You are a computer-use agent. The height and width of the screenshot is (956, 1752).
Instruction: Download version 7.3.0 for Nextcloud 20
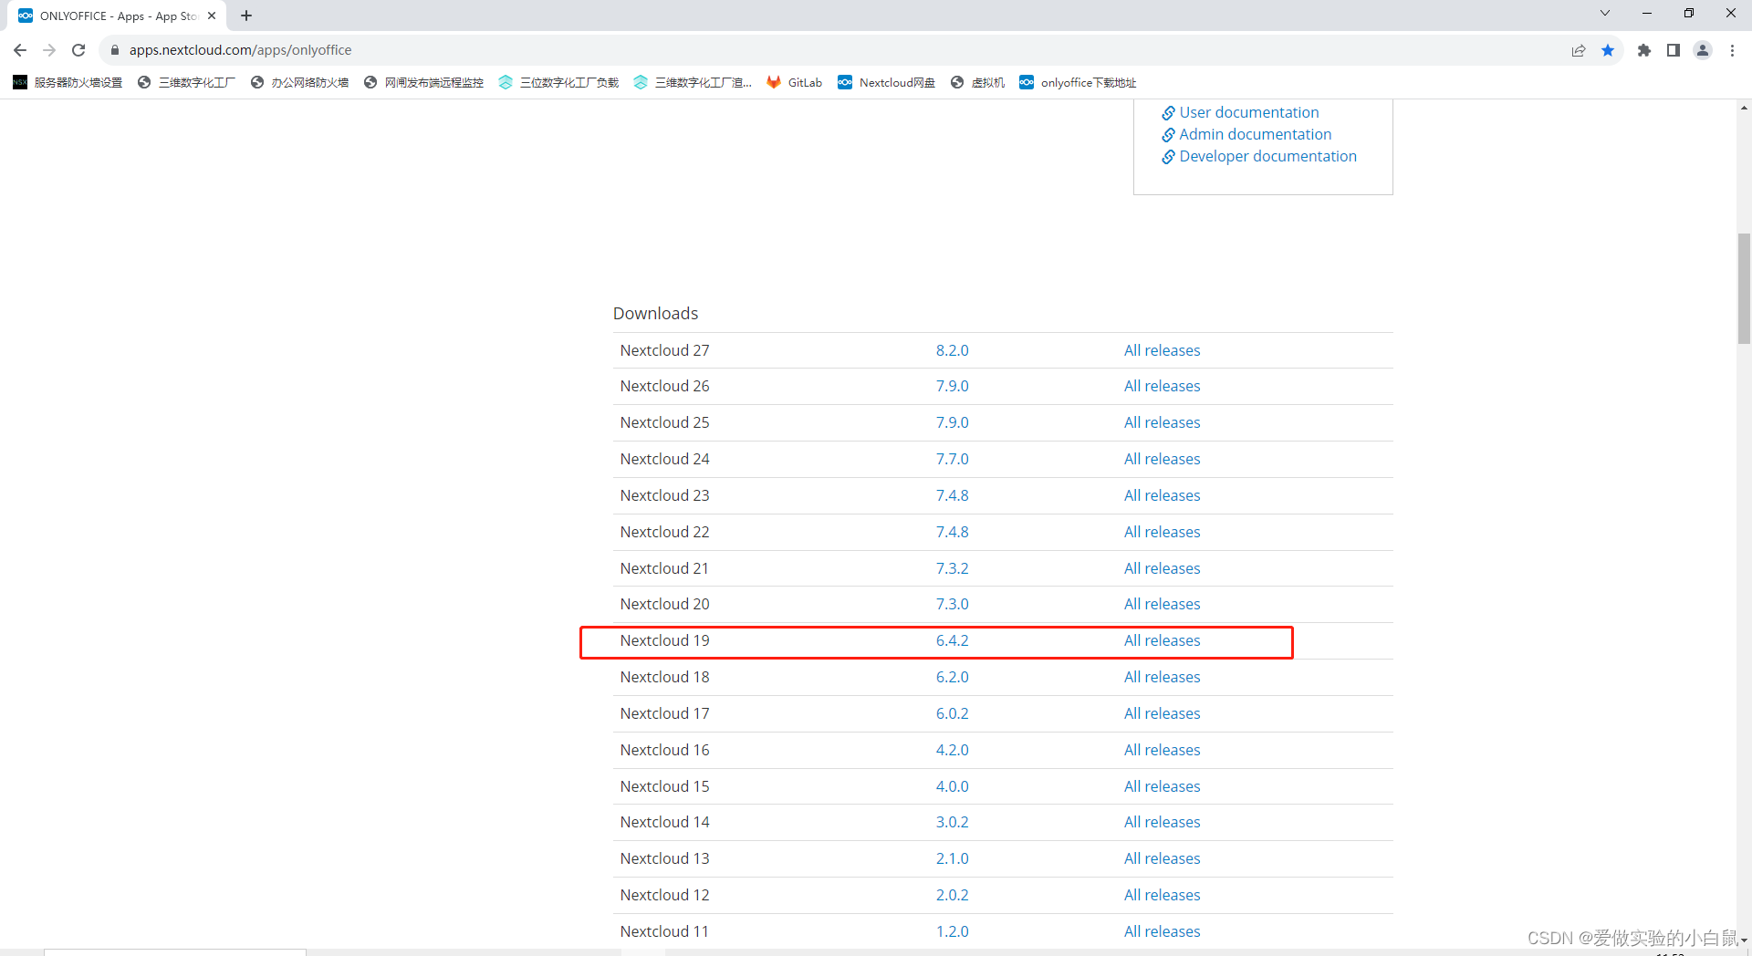click(952, 604)
